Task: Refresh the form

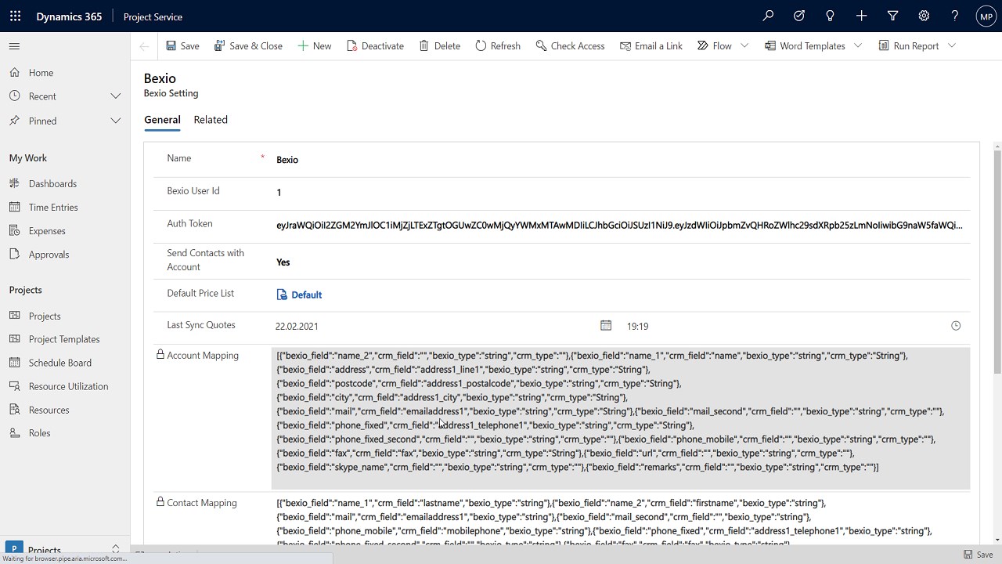Action: pyautogui.click(x=498, y=46)
